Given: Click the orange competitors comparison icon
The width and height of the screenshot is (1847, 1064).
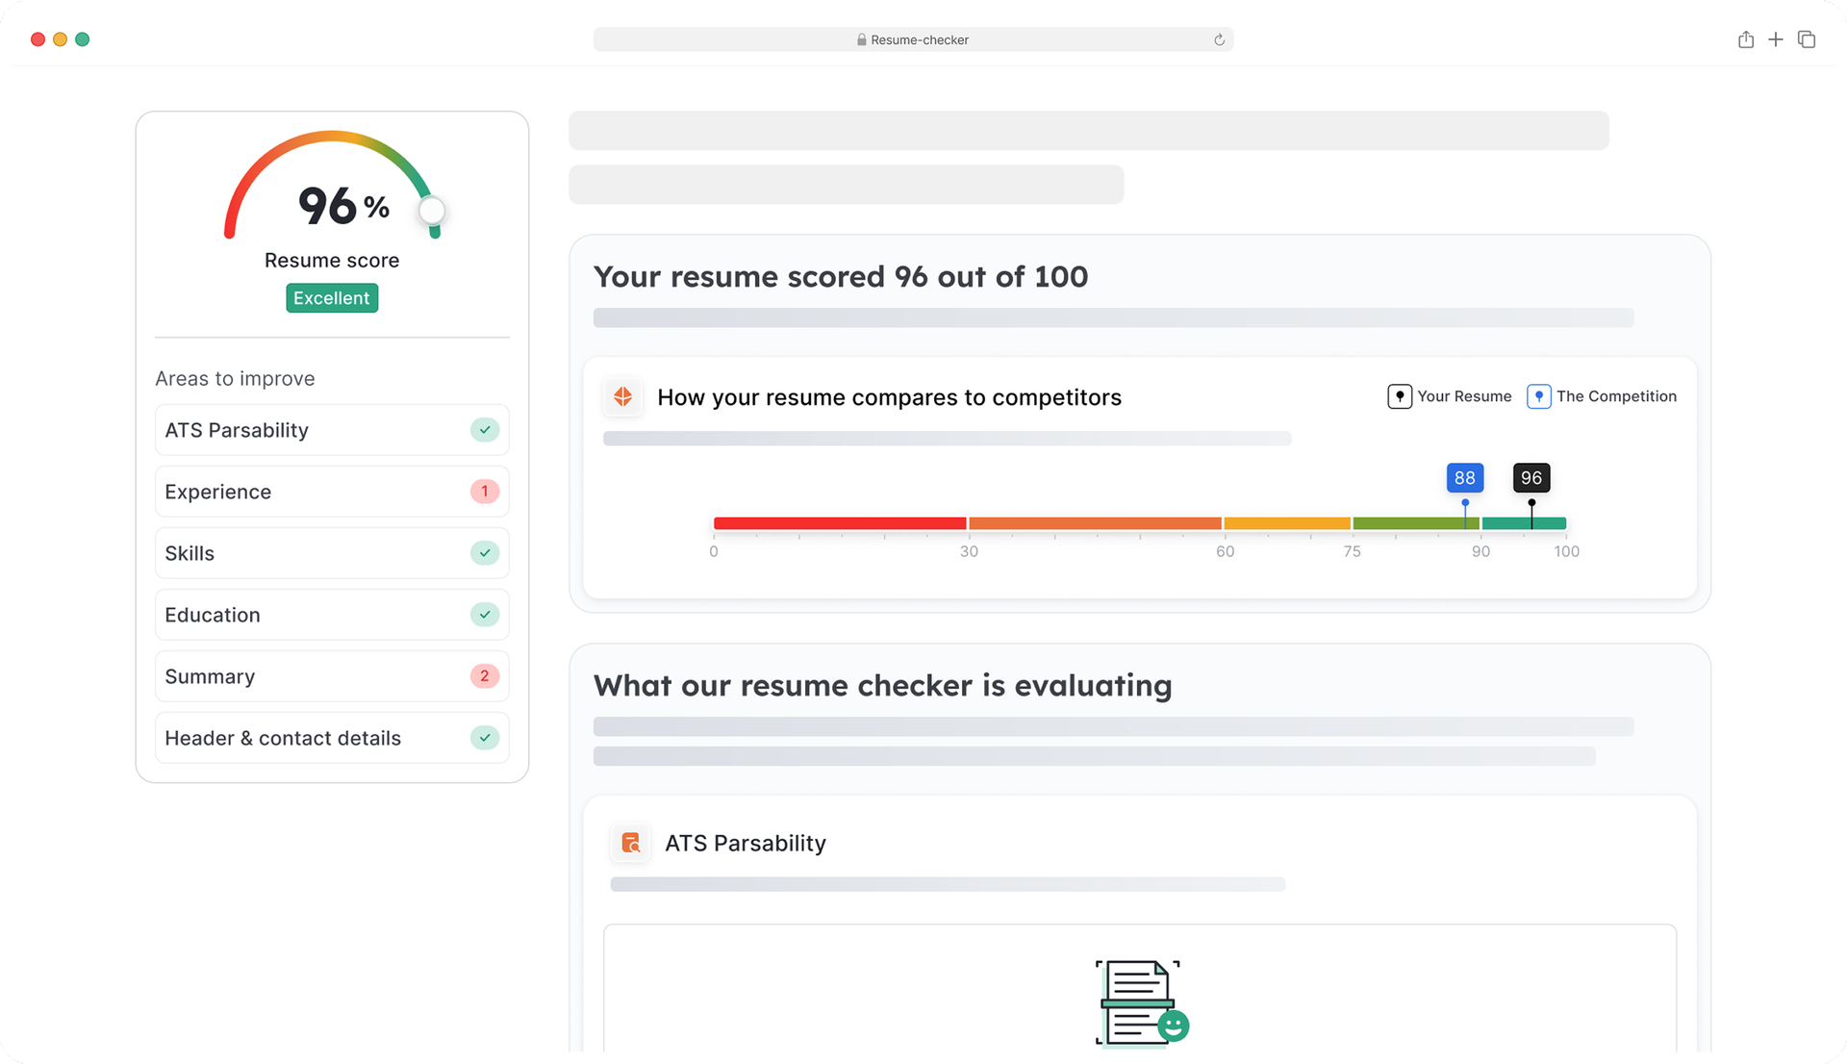Looking at the screenshot, I should (623, 396).
